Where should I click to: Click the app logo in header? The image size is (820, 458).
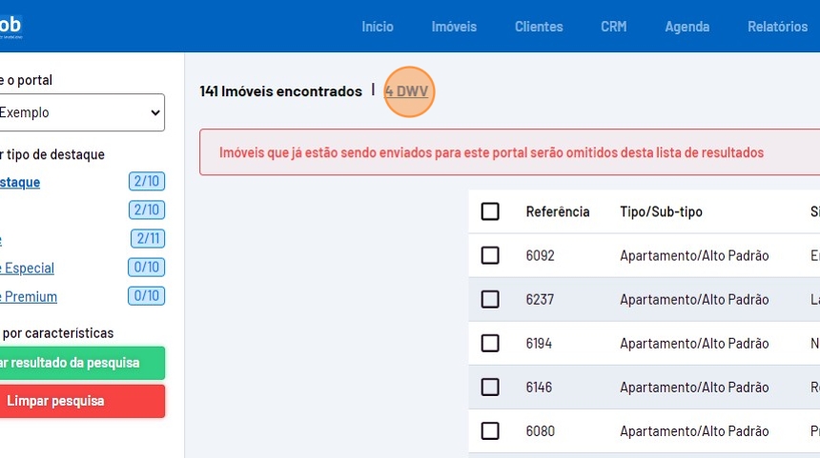[10, 26]
